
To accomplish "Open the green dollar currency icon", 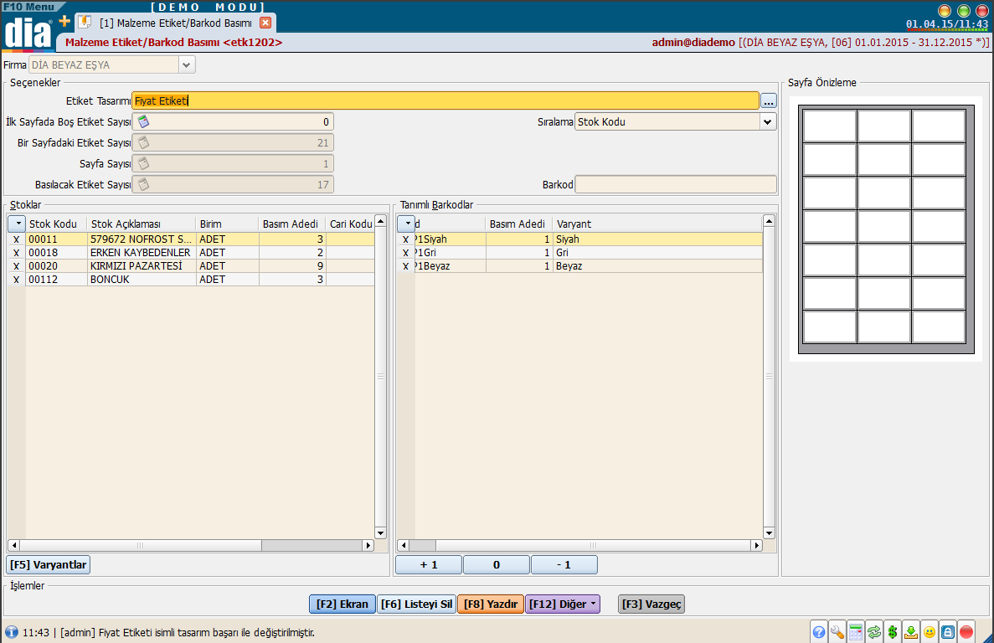I will [x=893, y=631].
